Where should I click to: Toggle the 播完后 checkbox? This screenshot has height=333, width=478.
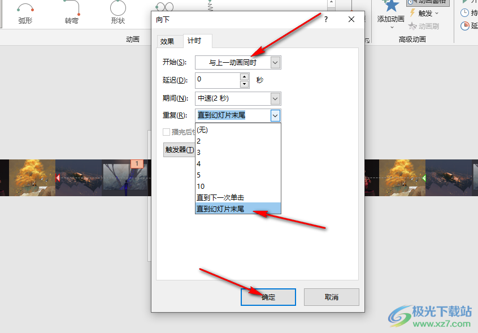167,132
